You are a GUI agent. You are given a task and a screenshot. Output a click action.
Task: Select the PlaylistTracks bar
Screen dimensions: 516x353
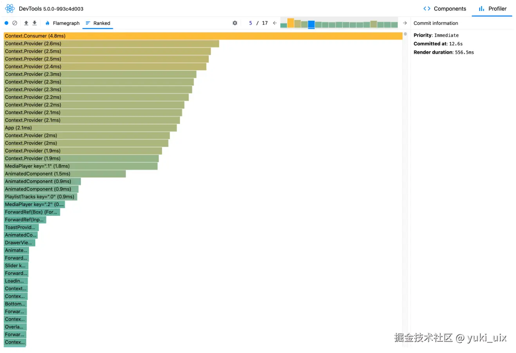pyautogui.click(x=39, y=196)
